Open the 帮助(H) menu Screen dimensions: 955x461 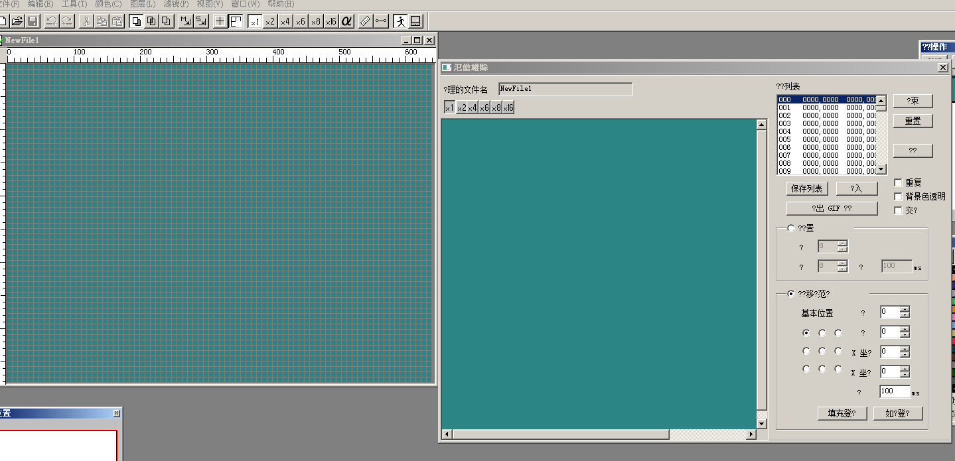[281, 4]
